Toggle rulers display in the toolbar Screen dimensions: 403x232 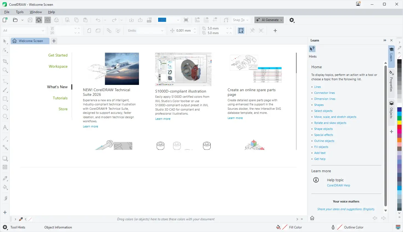click(197, 20)
